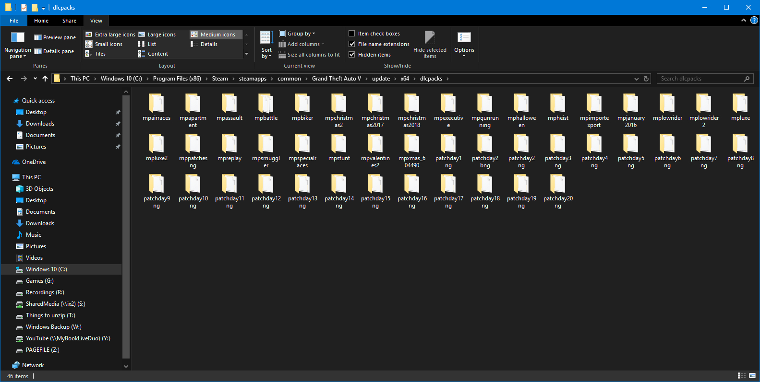
Task: Open the View tab
Action: [x=97, y=21]
